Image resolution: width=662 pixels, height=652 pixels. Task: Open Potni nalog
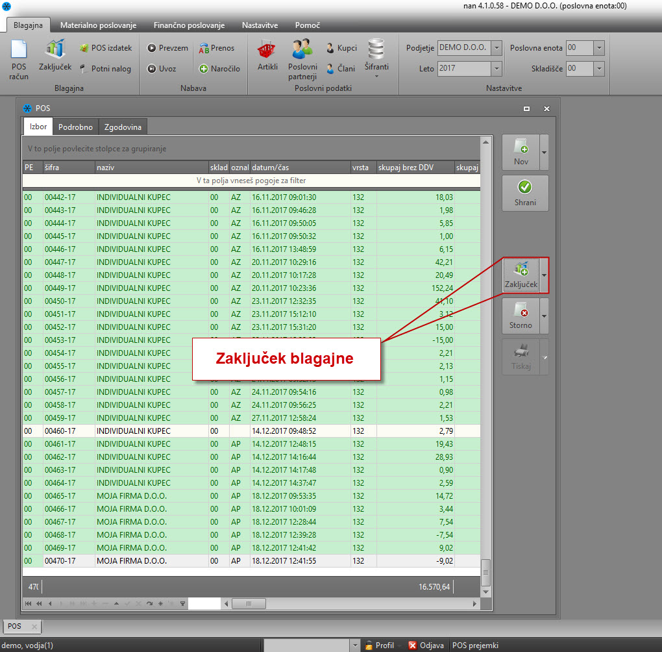(106, 68)
